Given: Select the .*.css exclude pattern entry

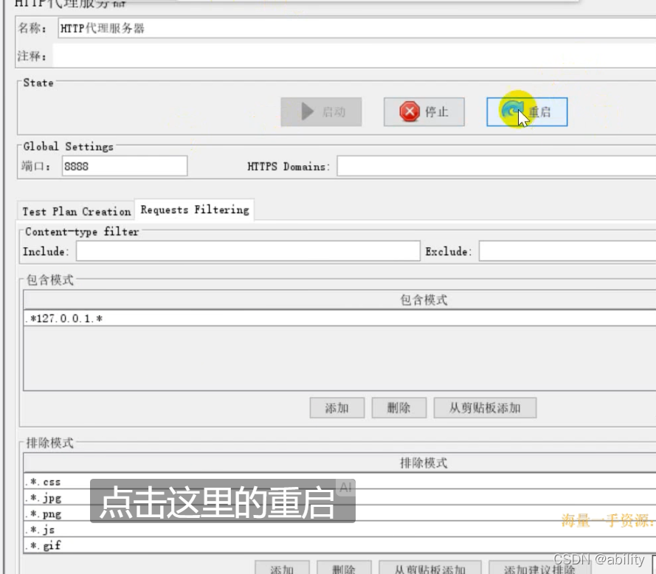Looking at the screenshot, I should [44, 482].
